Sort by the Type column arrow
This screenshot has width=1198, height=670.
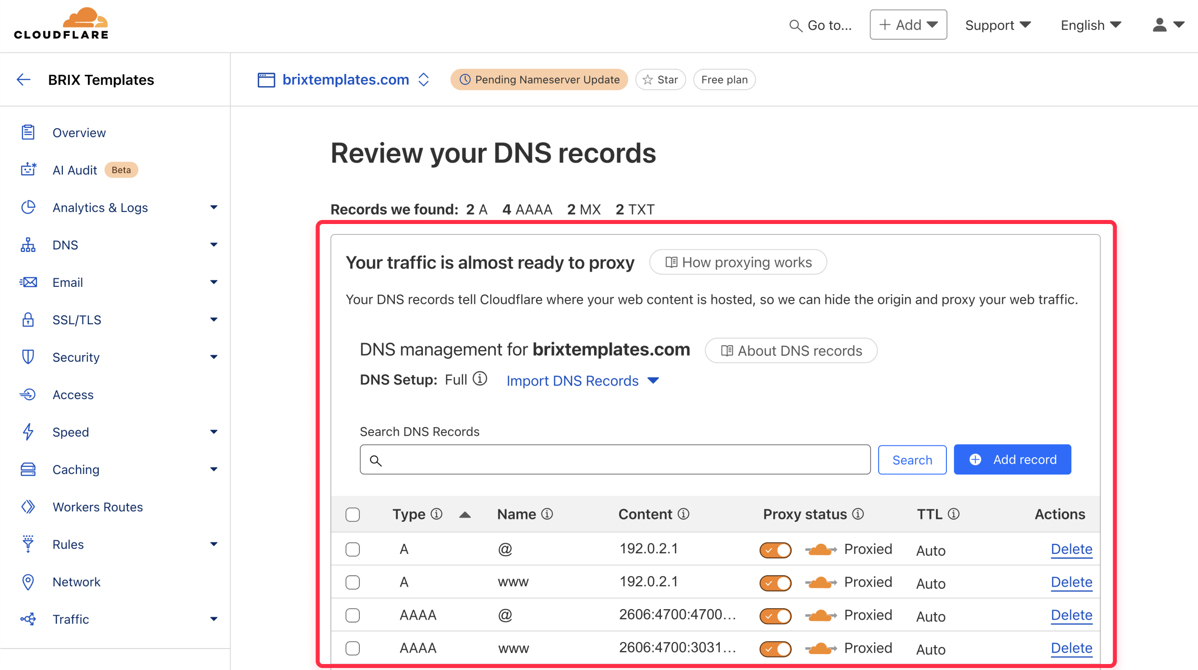(465, 515)
